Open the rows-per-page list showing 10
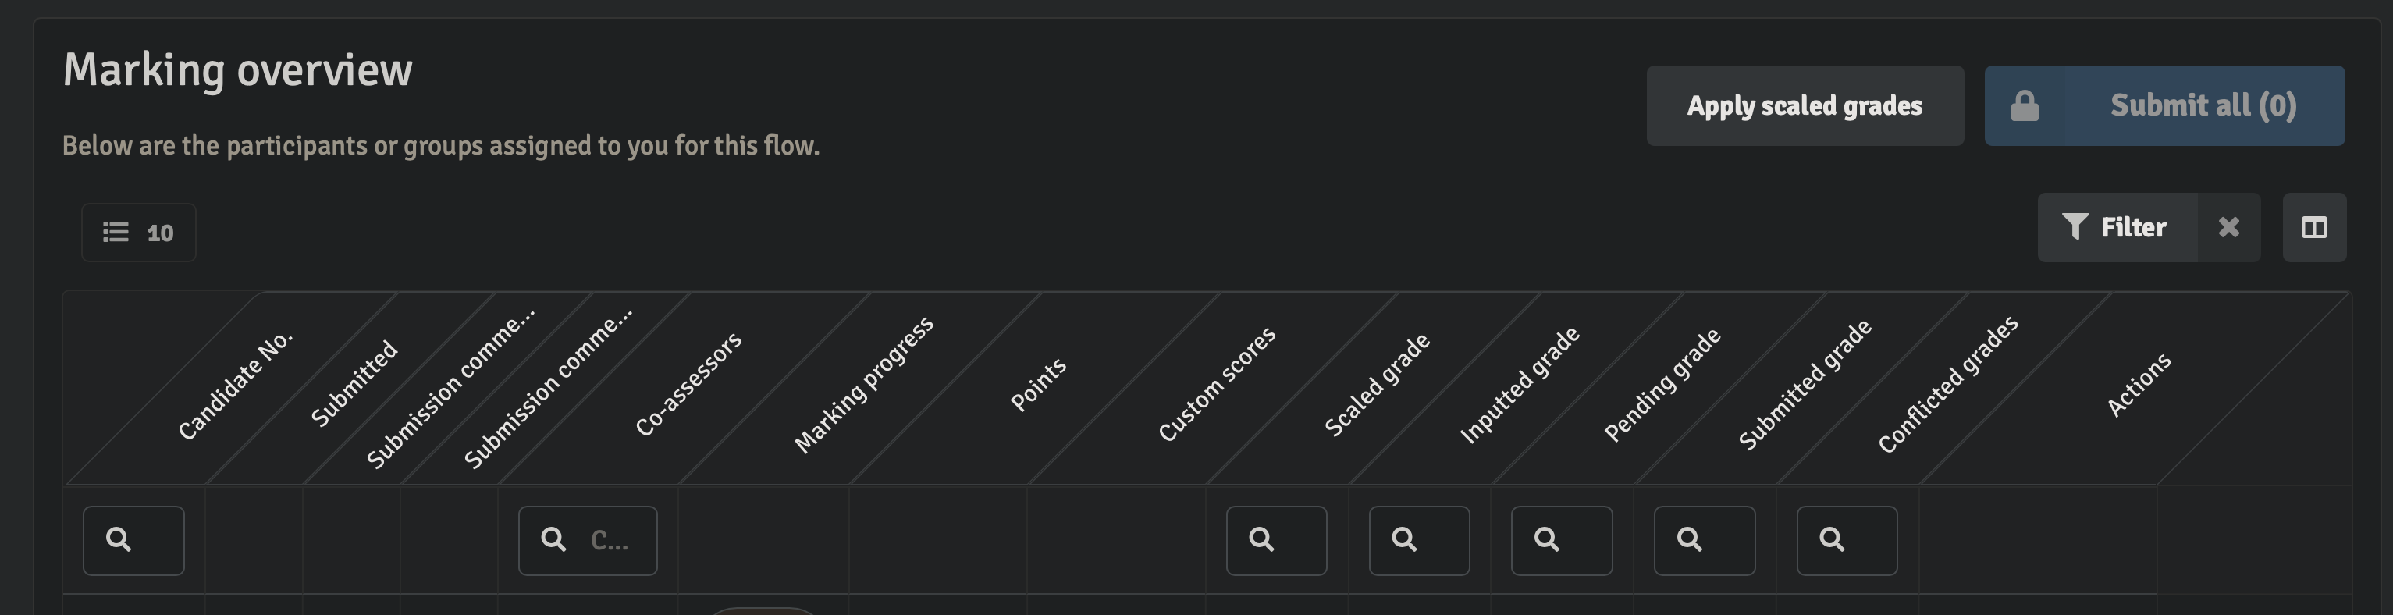 click(138, 233)
